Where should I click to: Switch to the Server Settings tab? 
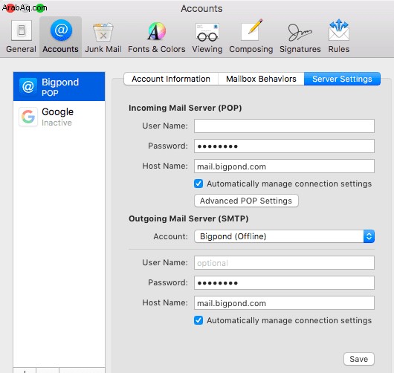point(342,79)
